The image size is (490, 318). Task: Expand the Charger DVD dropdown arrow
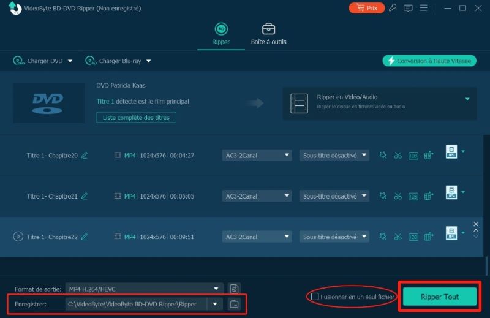click(70, 61)
